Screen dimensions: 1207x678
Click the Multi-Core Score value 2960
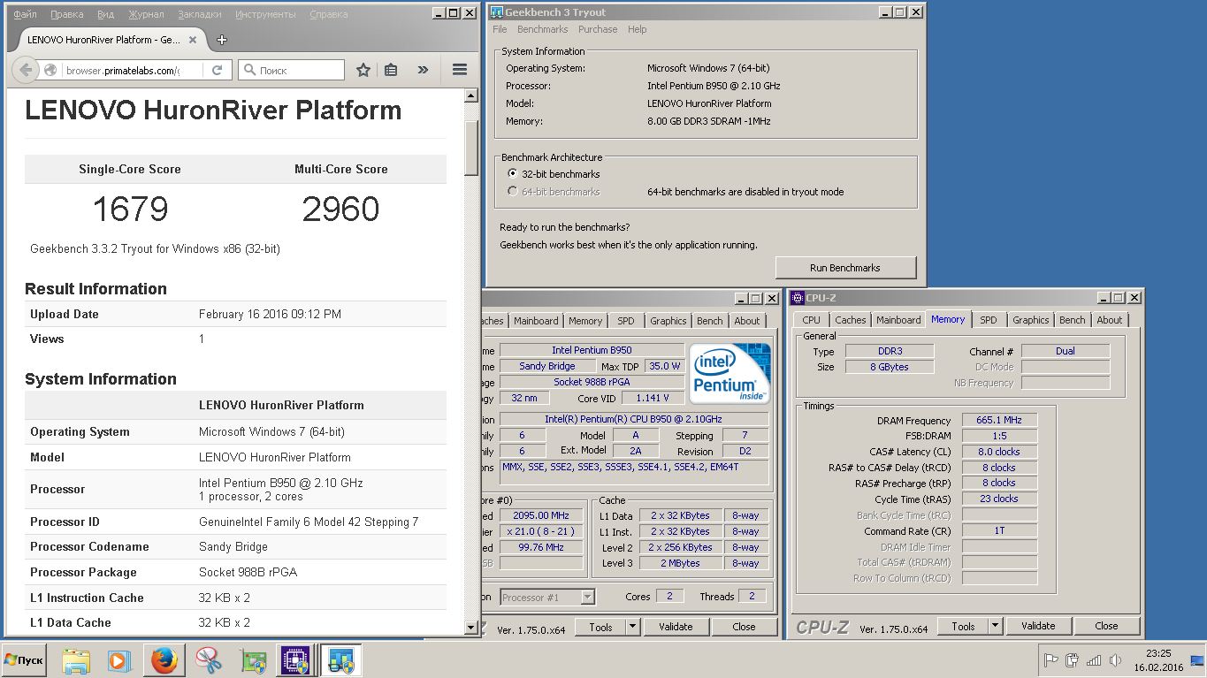340,209
